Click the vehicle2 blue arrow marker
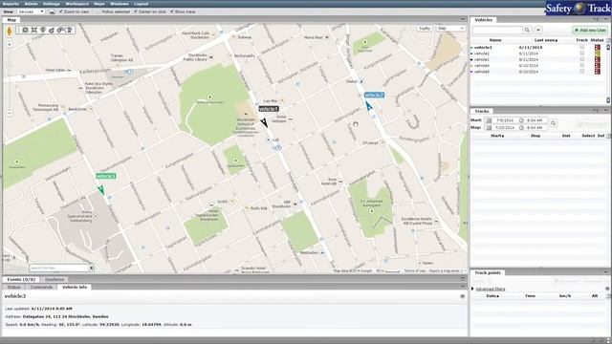 coord(368,105)
